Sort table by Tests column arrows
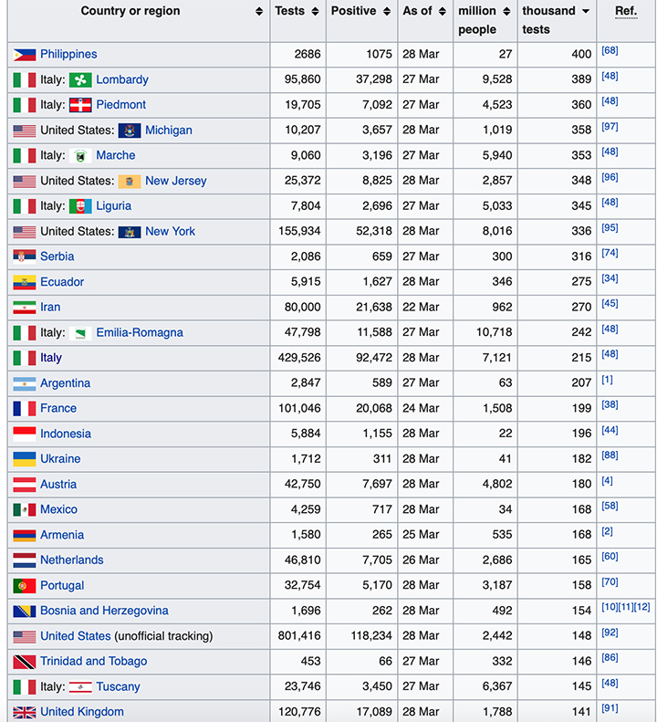This screenshot has height=722, width=657. [316, 12]
